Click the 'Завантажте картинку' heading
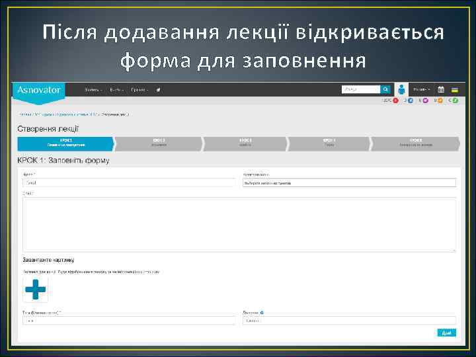Screen dimensions: 476x357 pyautogui.click(x=48, y=260)
